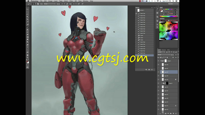This screenshot has height=115, width=205.
Task: Open the layer blend mode dropdown
Action: (163, 55)
